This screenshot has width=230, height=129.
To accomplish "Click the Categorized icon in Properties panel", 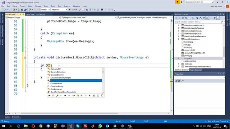I will (176, 81).
